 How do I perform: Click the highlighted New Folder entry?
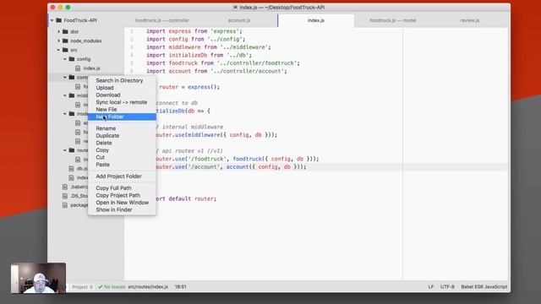(x=122, y=117)
